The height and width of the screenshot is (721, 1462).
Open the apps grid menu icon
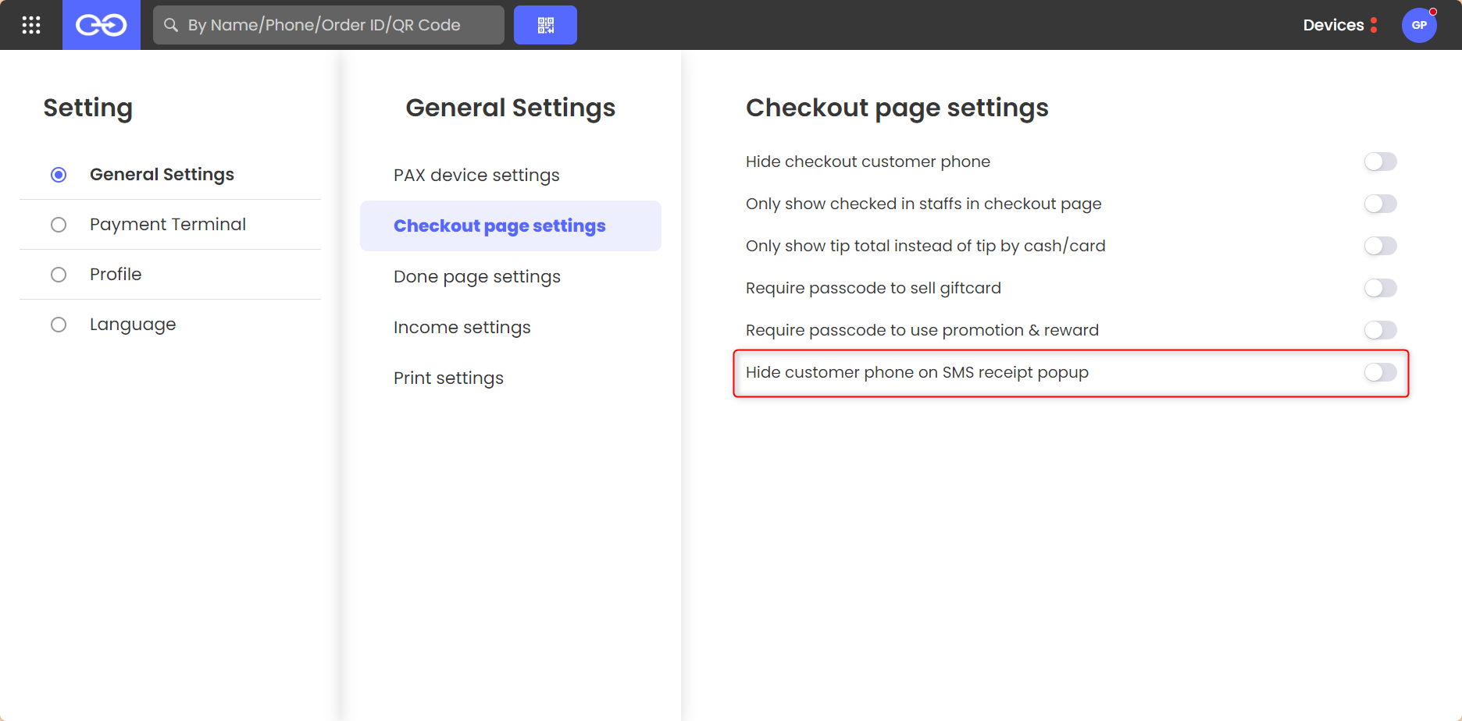click(x=31, y=25)
